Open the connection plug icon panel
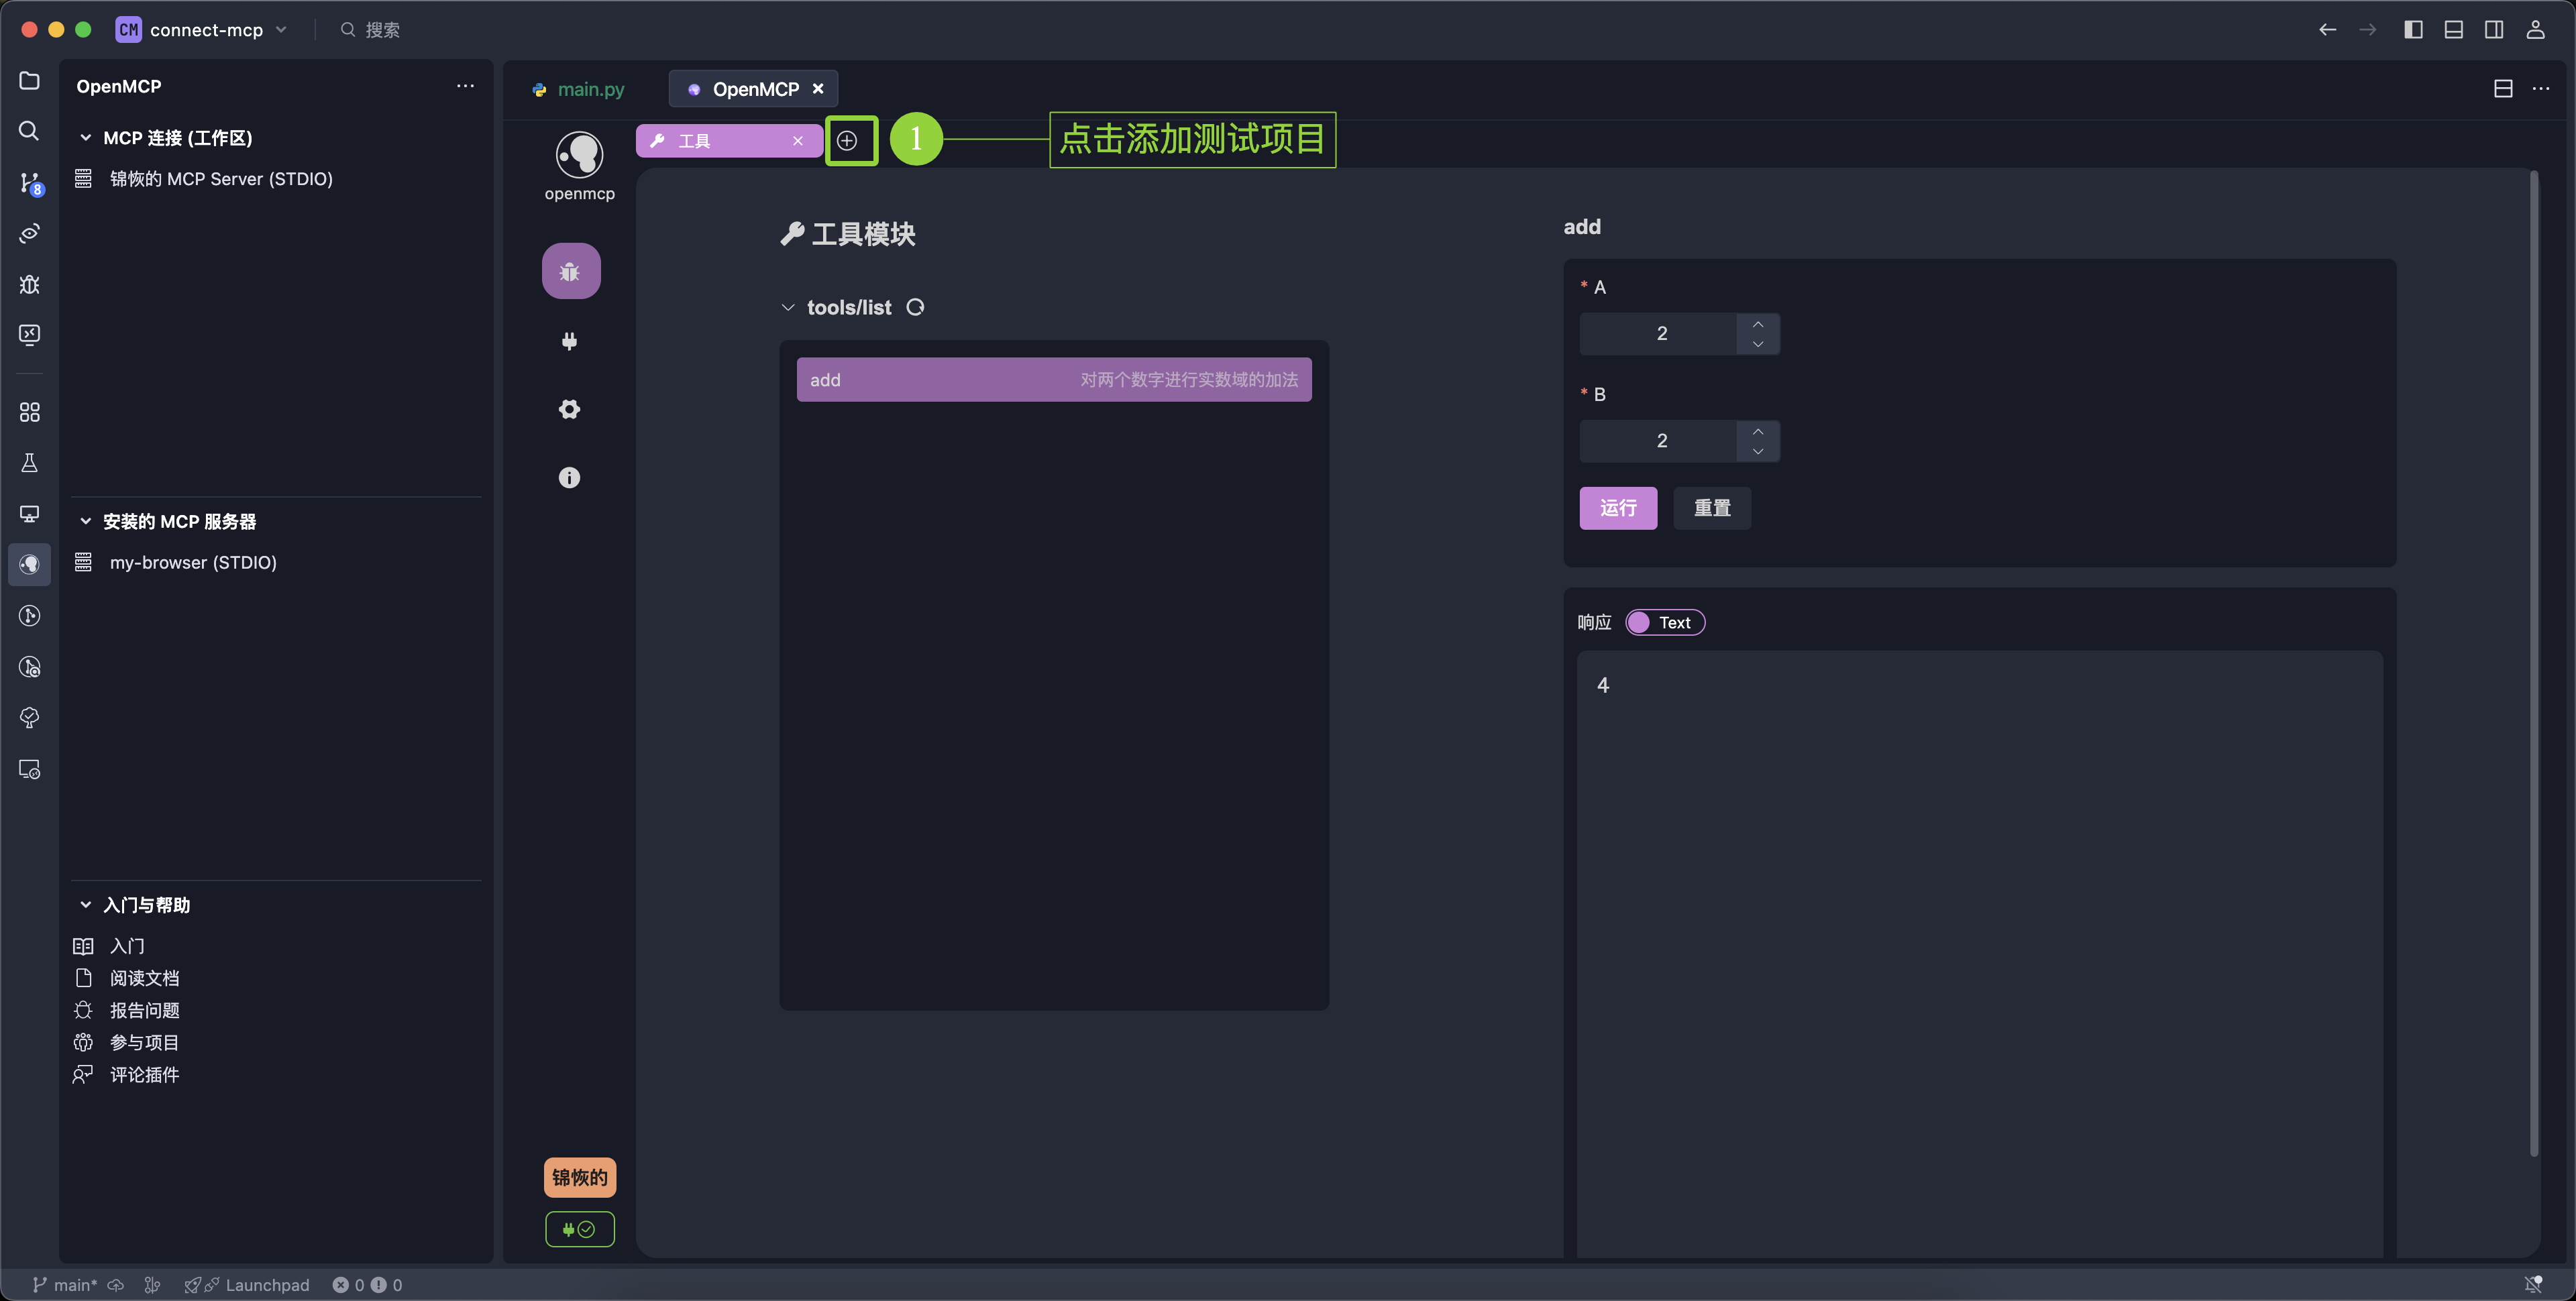The width and height of the screenshot is (2576, 1301). pyautogui.click(x=570, y=341)
